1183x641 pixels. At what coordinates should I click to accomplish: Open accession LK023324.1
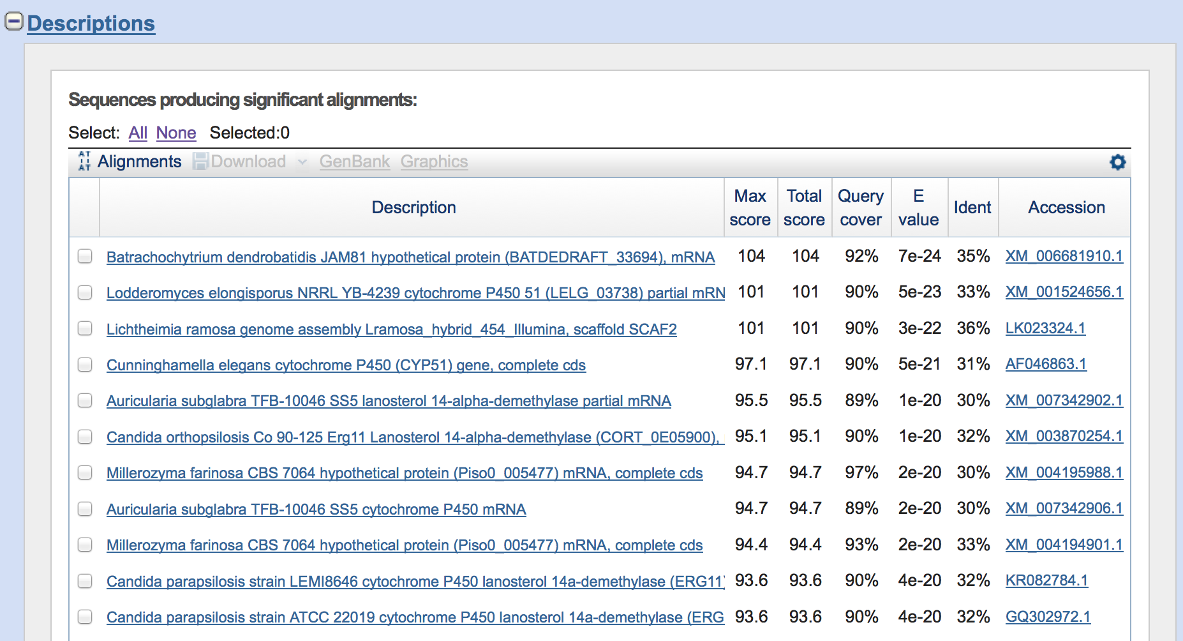(1045, 328)
